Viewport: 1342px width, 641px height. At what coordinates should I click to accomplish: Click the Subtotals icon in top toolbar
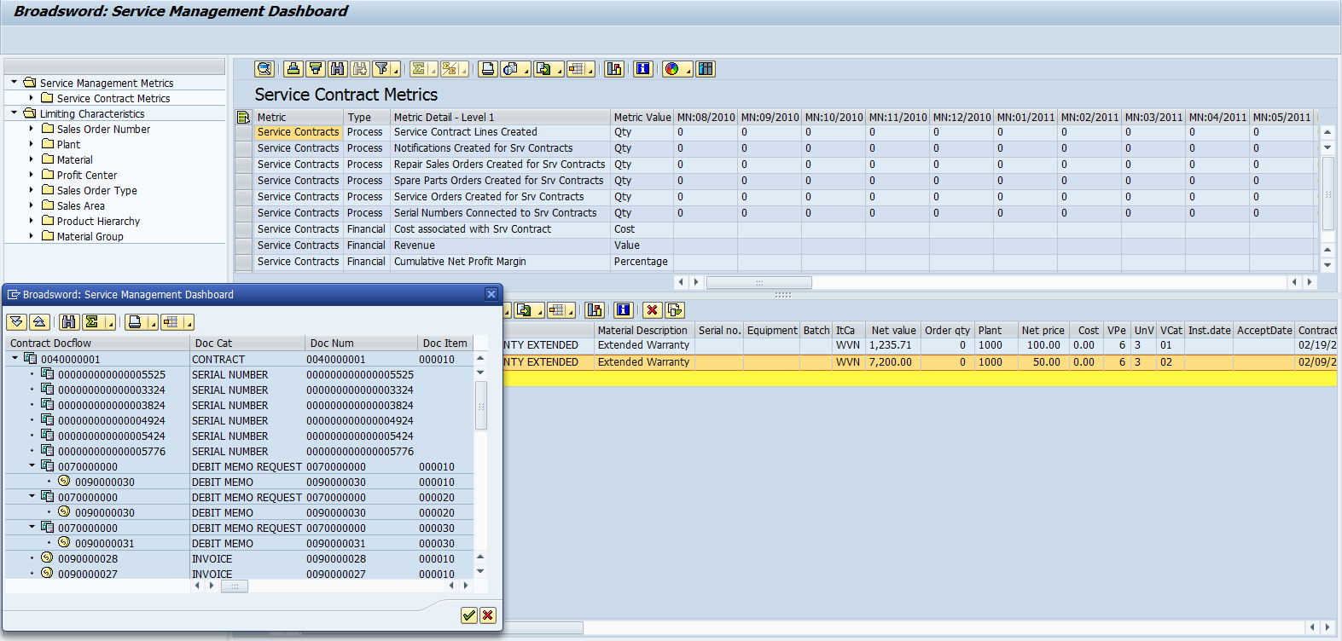pos(450,69)
